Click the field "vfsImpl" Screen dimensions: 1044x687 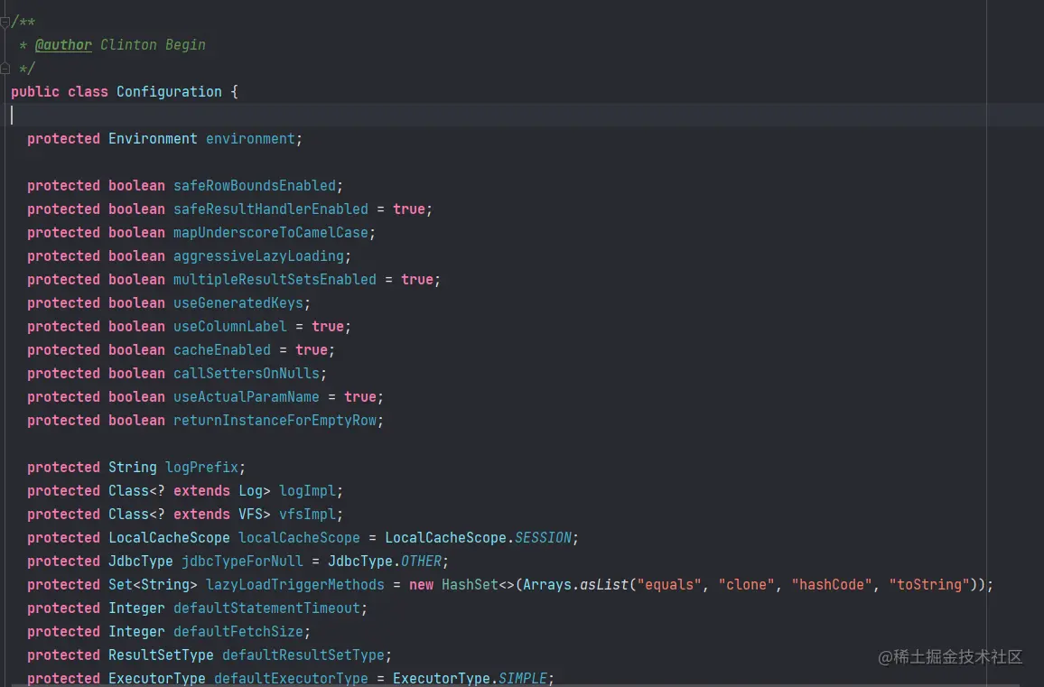click(308, 514)
